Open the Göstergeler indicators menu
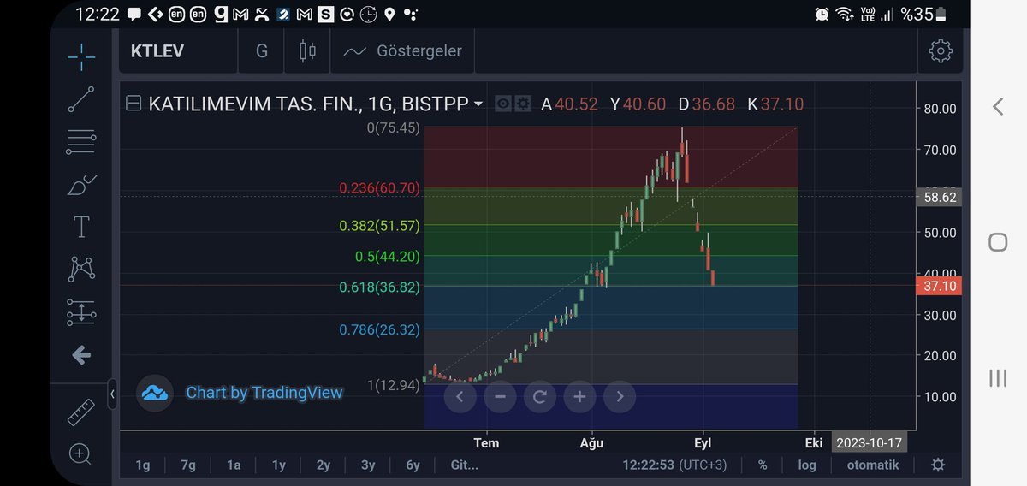The height and width of the screenshot is (486, 1027). pyautogui.click(x=403, y=51)
